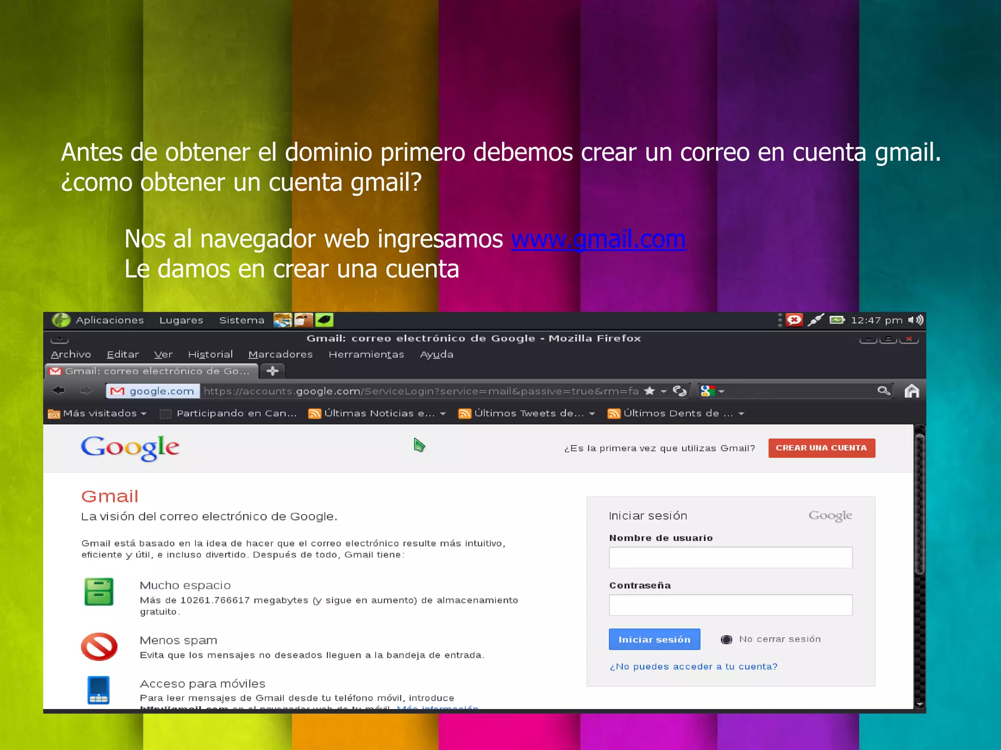The height and width of the screenshot is (750, 1001).
Task: Click the accounts.google.com URL field
Action: coord(421,391)
